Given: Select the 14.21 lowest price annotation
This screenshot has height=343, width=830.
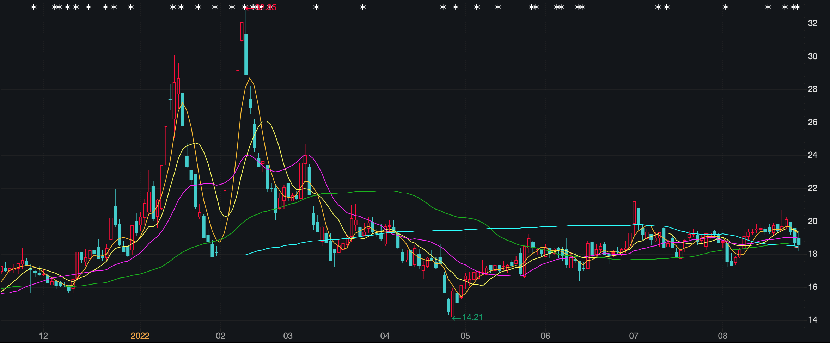Looking at the screenshot, I should [472, 318].
